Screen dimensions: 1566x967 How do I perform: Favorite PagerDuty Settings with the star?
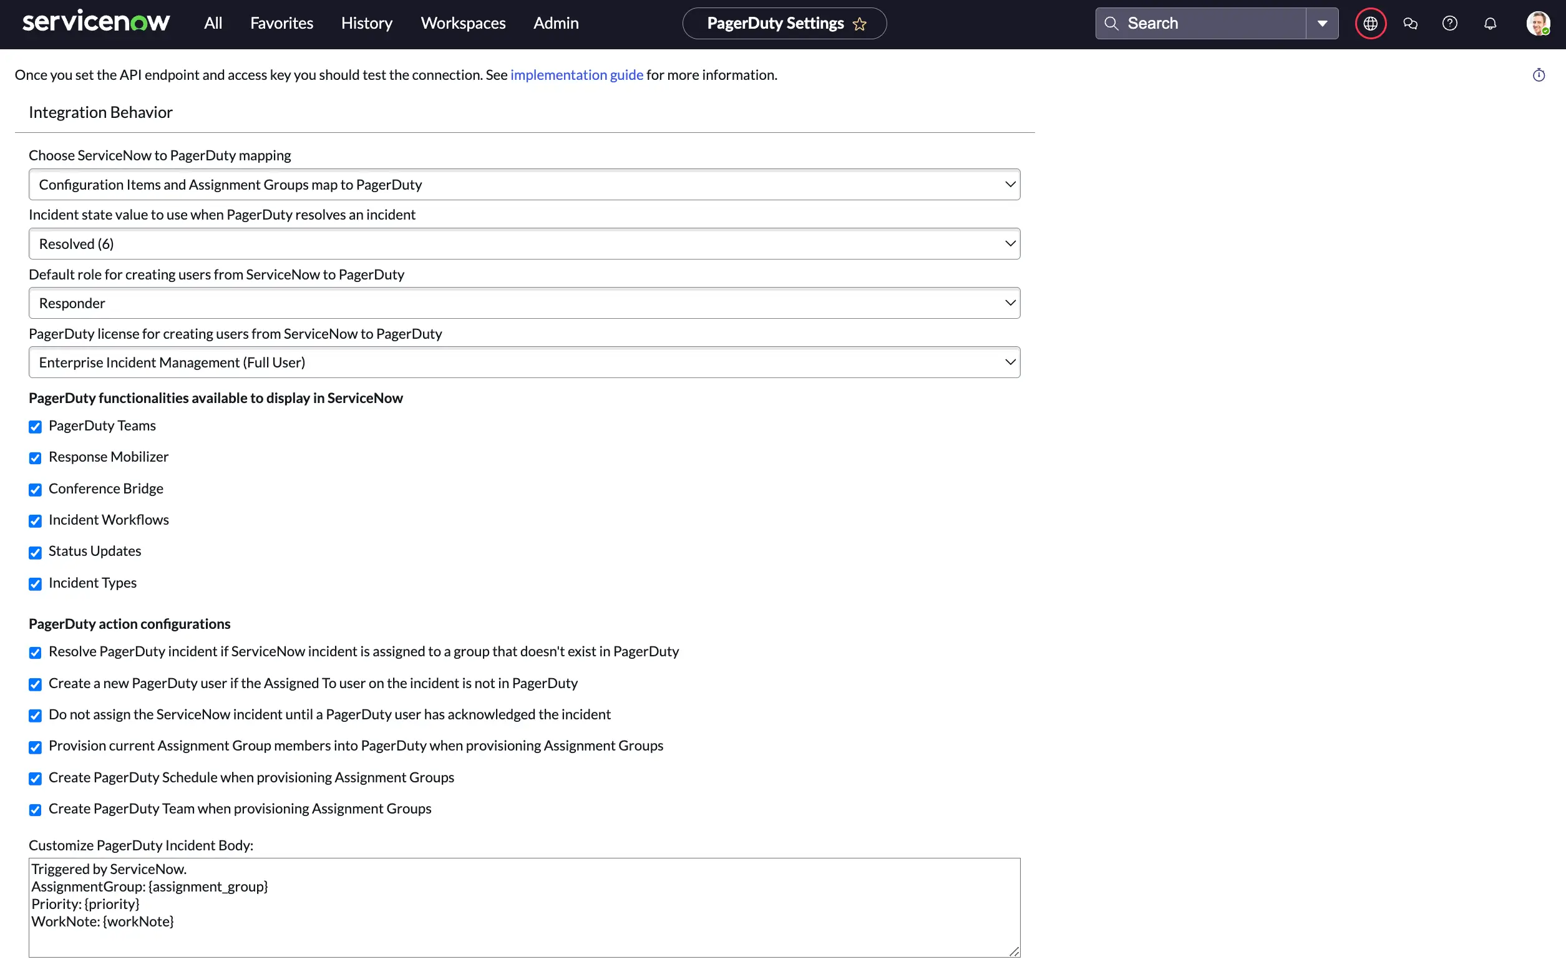tap(859, 24)
